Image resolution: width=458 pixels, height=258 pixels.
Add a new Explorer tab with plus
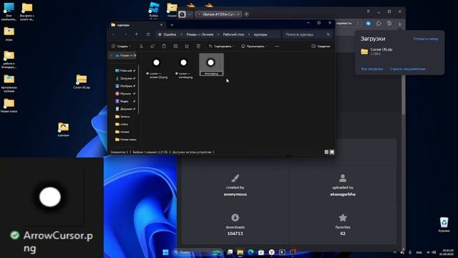tap(172, 25)
